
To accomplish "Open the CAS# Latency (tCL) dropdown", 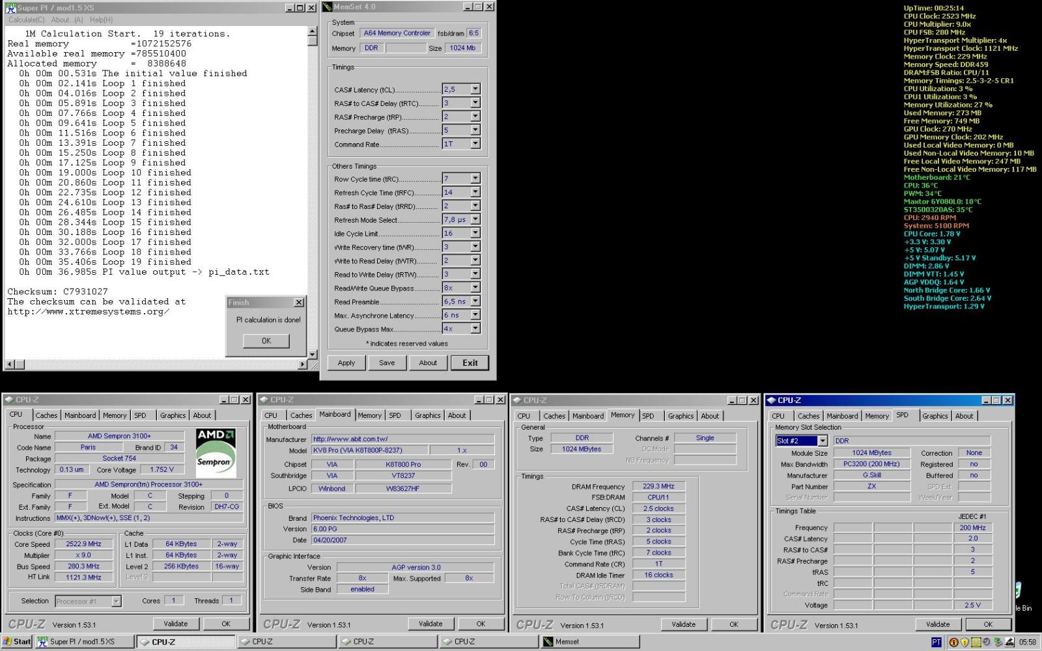I will click(475, 89).
